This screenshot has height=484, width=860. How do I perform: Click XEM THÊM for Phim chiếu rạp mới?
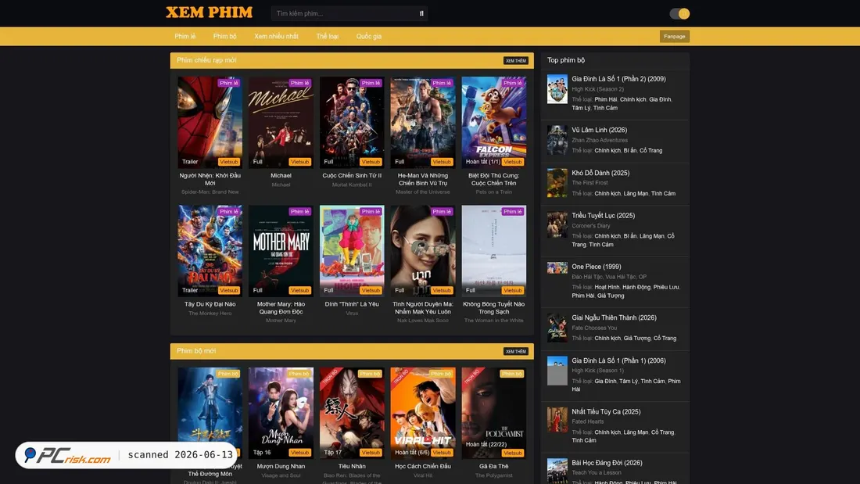(515, 61)
